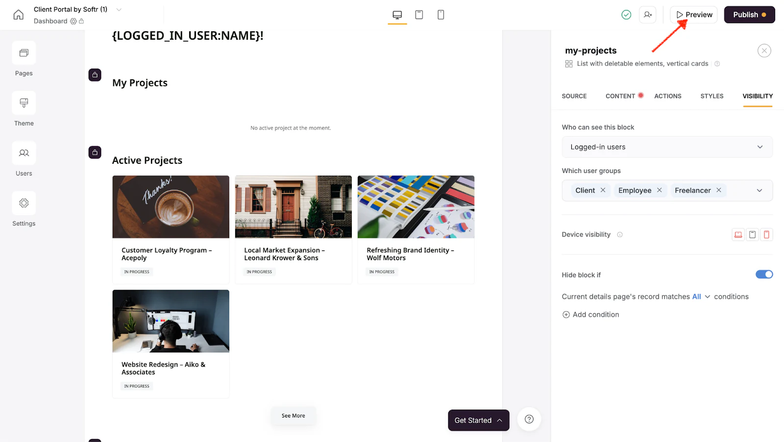This screenshot has height=442, width=784.
Task: Open Website Redesign Aiko & Associates card
Action: [x=171, y=344]
